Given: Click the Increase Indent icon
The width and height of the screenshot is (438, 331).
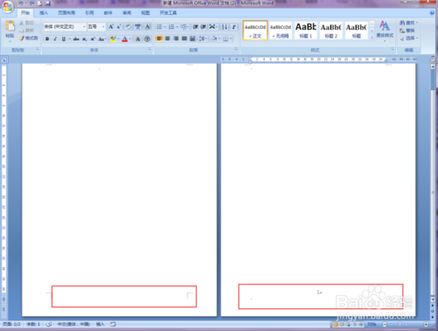Looking at the screenshot, I should [203, 27].
